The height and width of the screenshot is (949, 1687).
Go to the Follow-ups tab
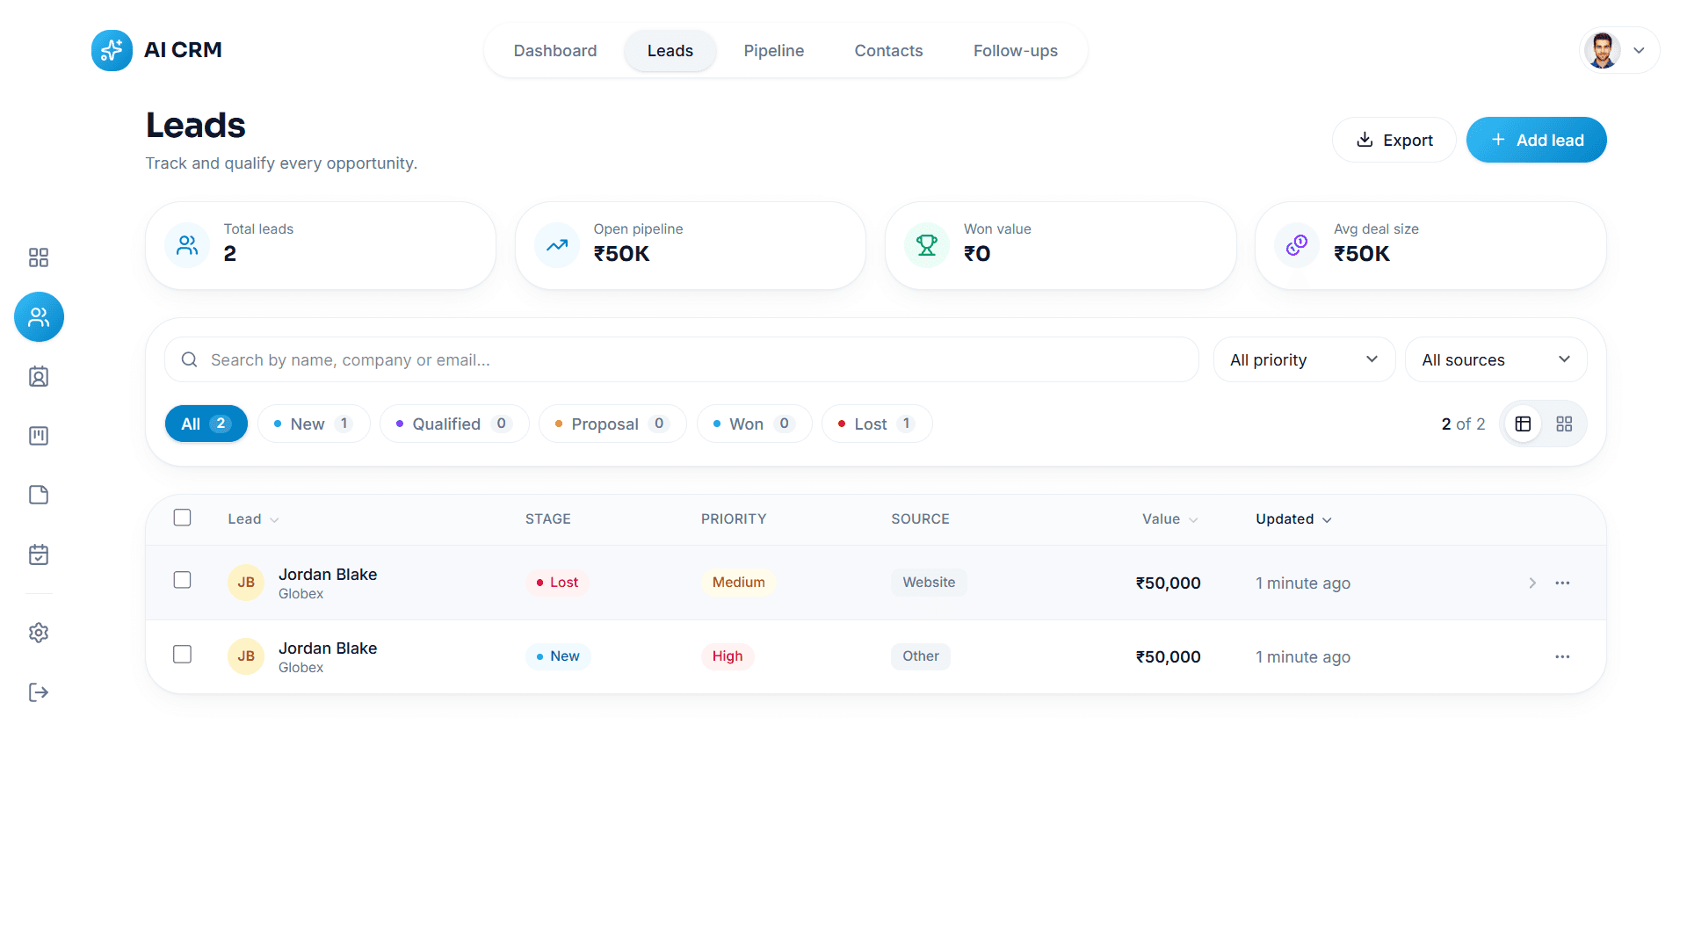[1015, 51]
